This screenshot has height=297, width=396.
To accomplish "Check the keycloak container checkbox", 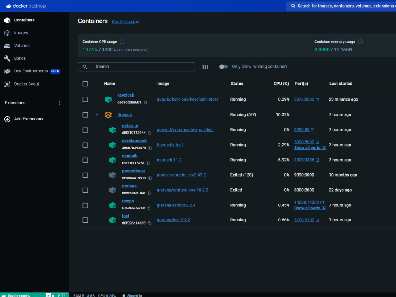I will [x=86, y=99].
